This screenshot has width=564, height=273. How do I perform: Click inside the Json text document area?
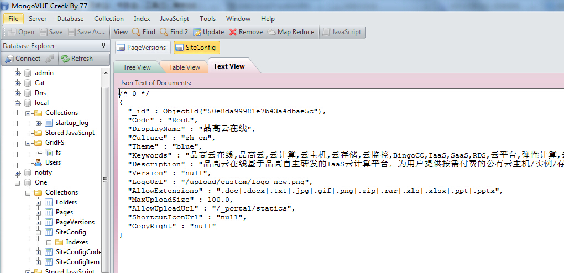tap(341, 181)
